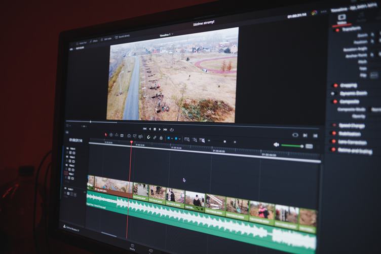Select the Selection Mode arrow tool
Screen dimensions: 381x254
(106, 134)
